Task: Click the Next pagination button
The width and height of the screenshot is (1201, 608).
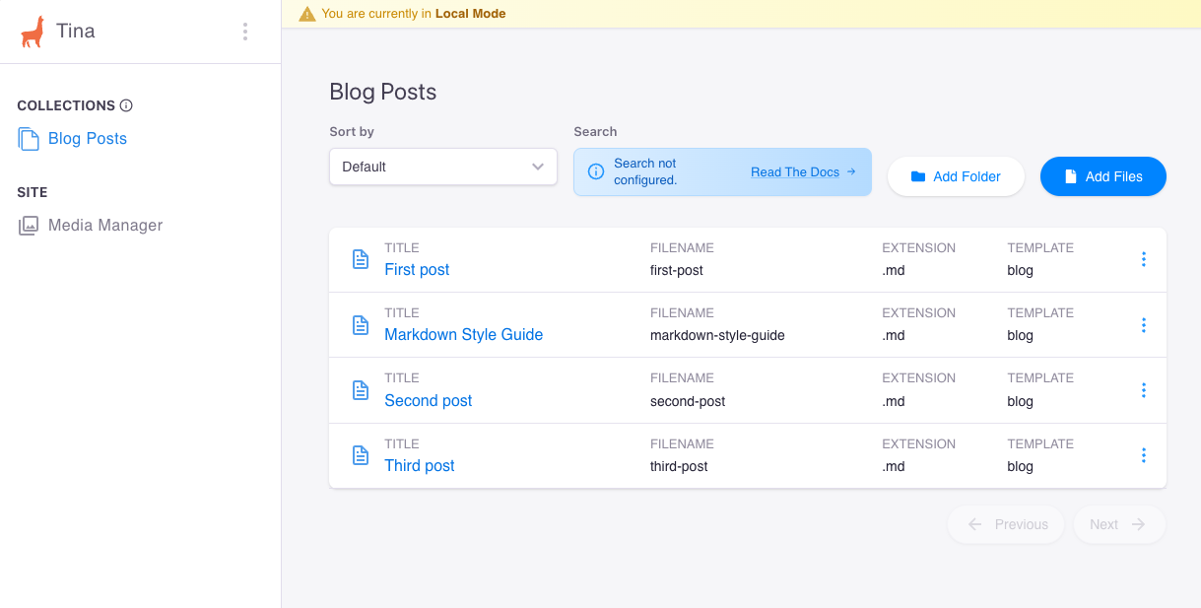Action: pyautogui.click(x=1118, y=524)
